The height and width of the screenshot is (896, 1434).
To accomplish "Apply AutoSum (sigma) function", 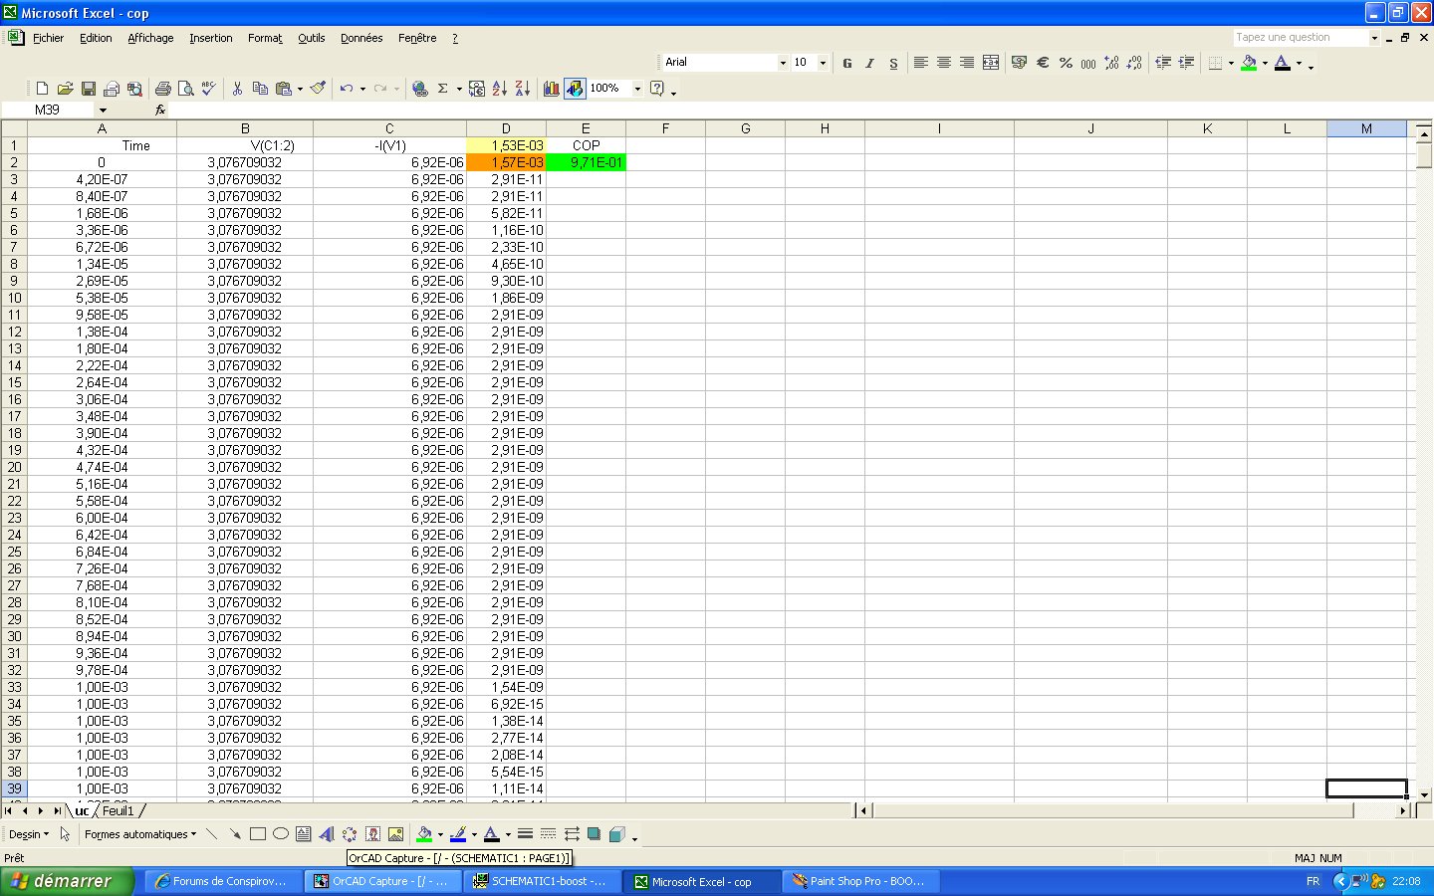I will click(442, 89).
